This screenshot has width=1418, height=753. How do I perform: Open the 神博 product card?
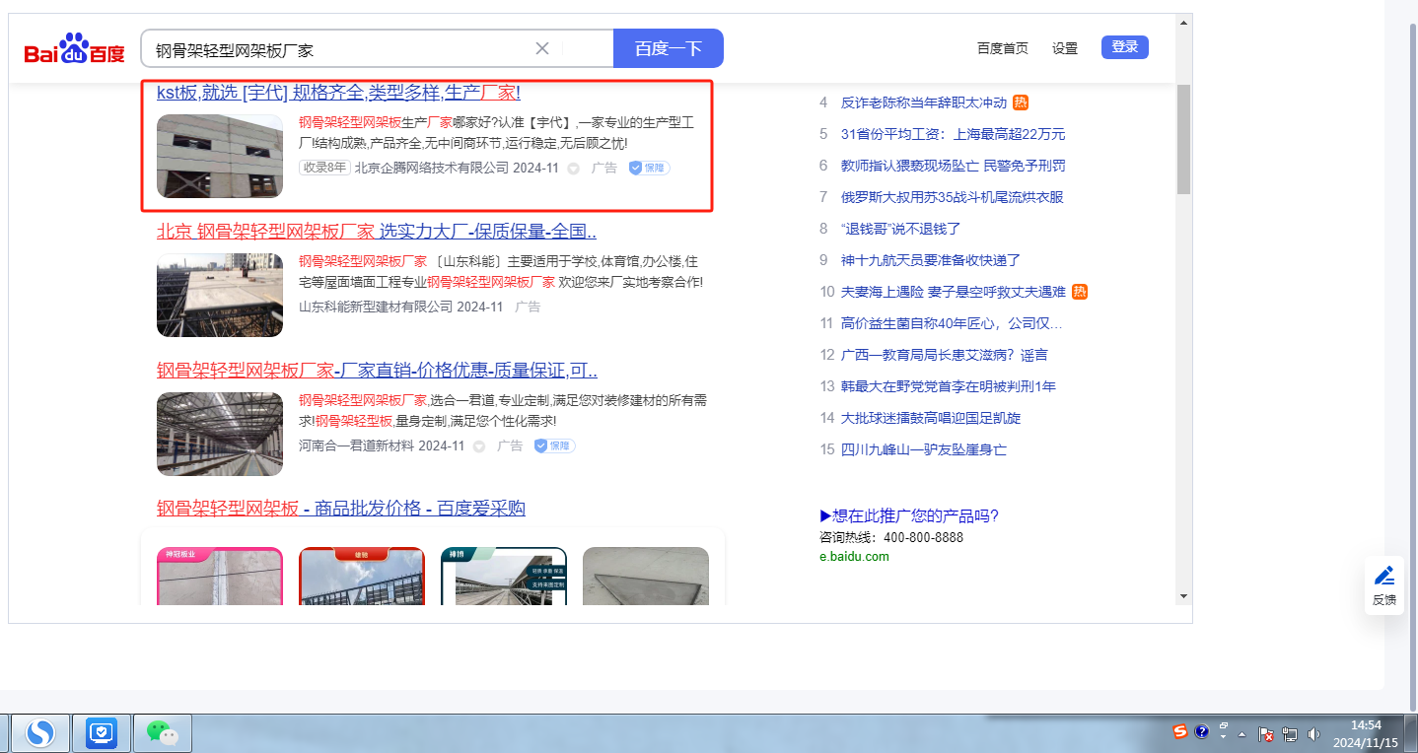pyautogui.click(x=504, y=576)
